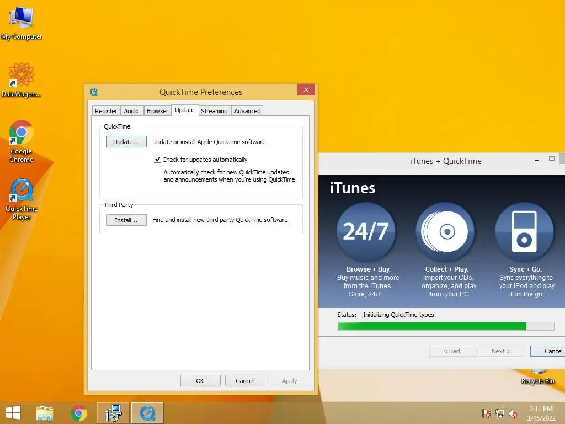Image resolution: width=565 pixels, height=424 pixels.
Task: Switch to the Advanced tab
Action: 247,111
